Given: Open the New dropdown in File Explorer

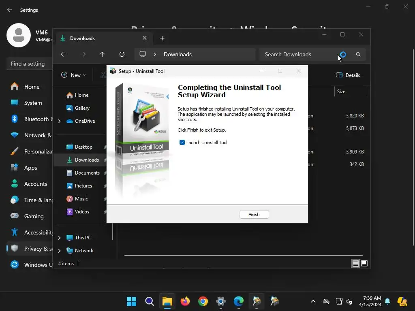Looking at the screenshot, I should point(74,75).
